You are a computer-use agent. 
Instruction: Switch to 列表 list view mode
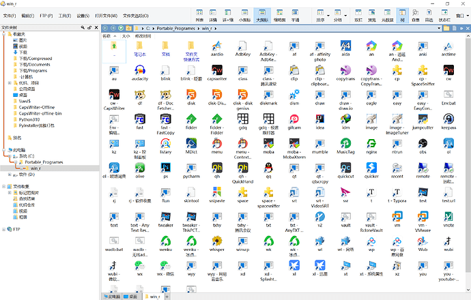pyautogui.click(x=201, y=15)
